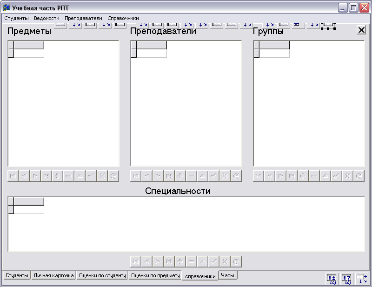Switch to the Личная карточка tab
372x287 pixels.
pos(53,275)
